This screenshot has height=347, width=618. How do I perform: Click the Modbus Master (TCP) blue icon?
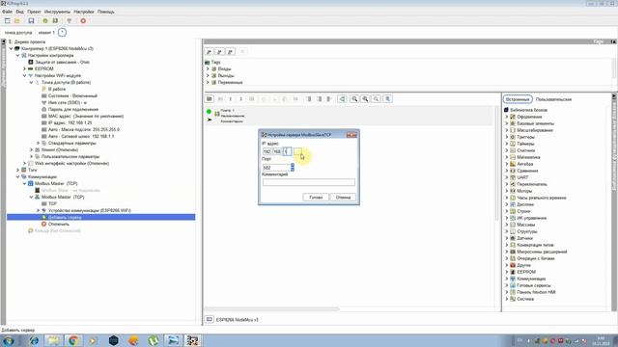30,184
